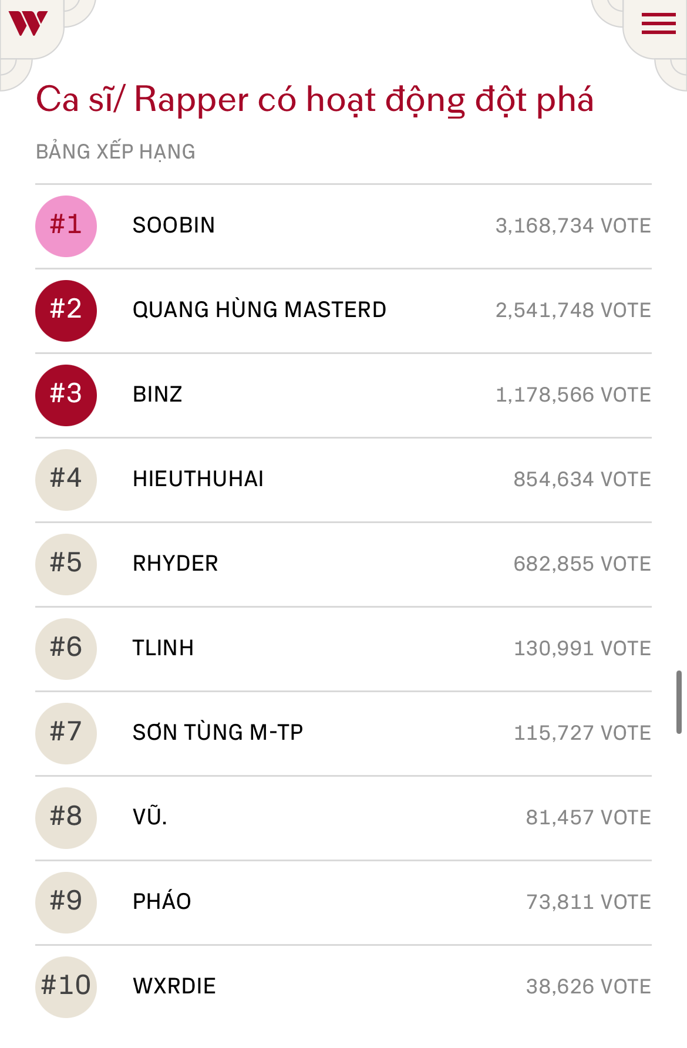
Task: Click on VŨ. in rankings
Action: coord(150,817)
